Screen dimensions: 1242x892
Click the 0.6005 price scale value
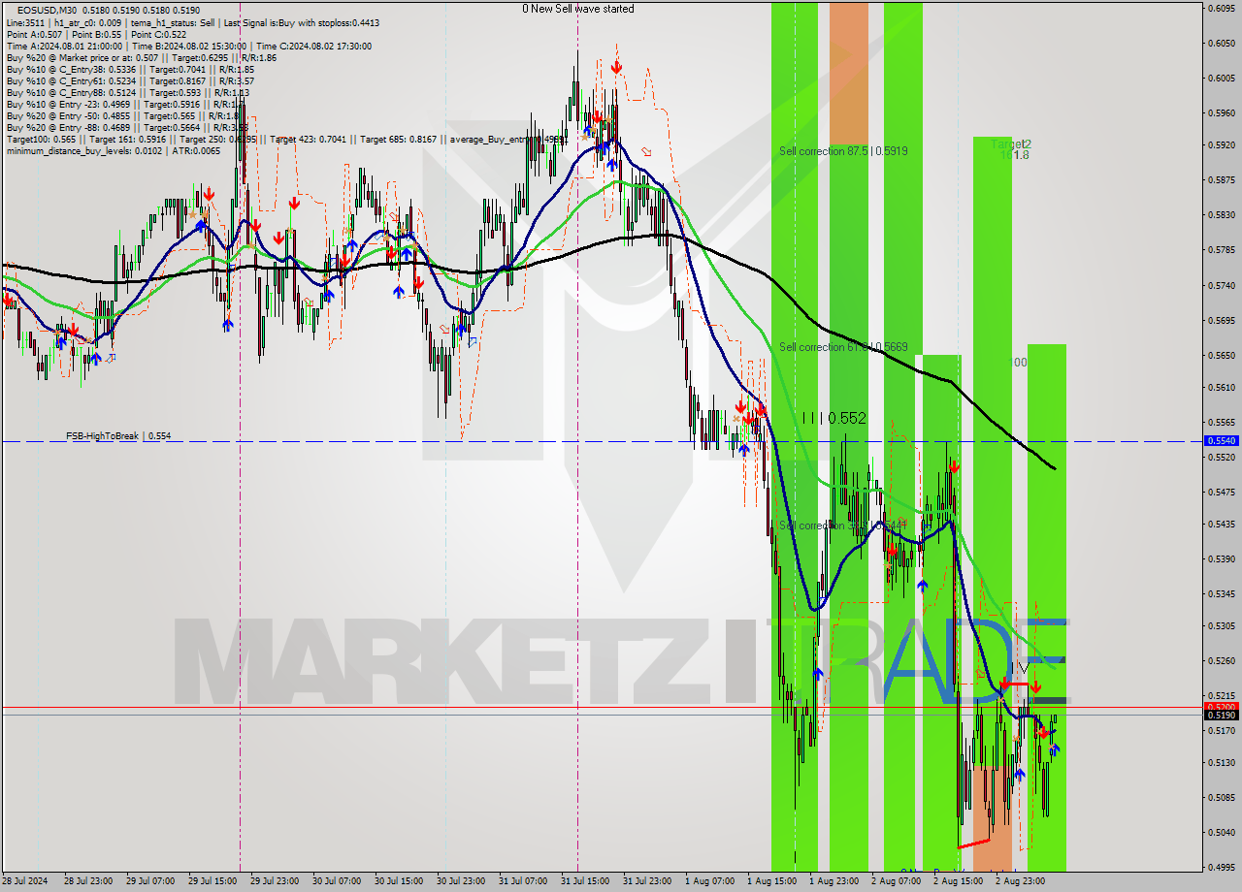coord(1221,79)
